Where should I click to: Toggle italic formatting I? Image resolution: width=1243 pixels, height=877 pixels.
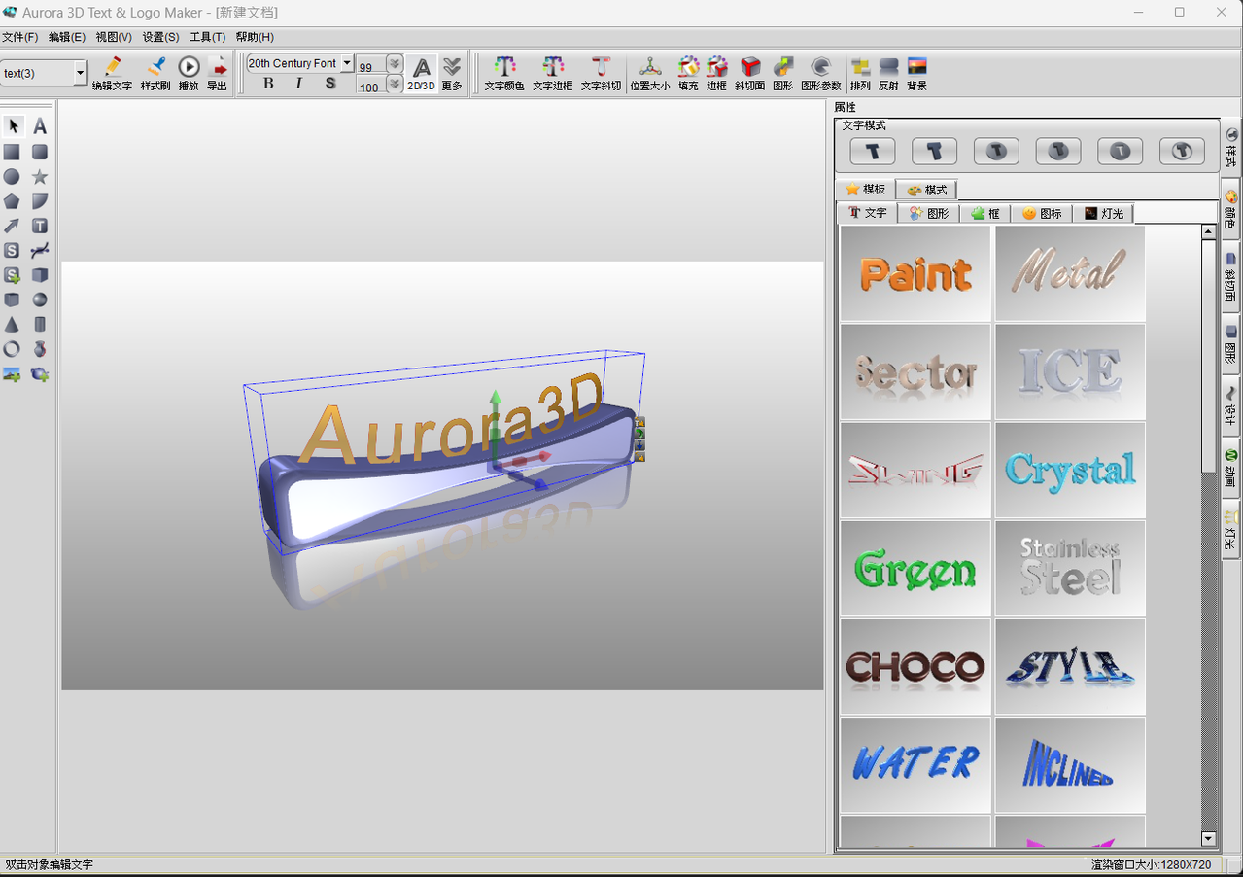click(x=298, y=84)
